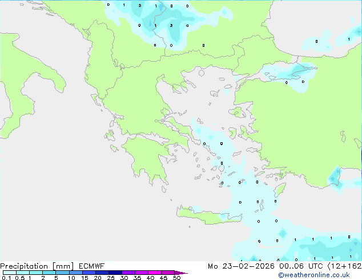Click the 'Mo 23-02-2026' date text
Viewport: 362px width, 280px height.
click(x=241, y=266)
